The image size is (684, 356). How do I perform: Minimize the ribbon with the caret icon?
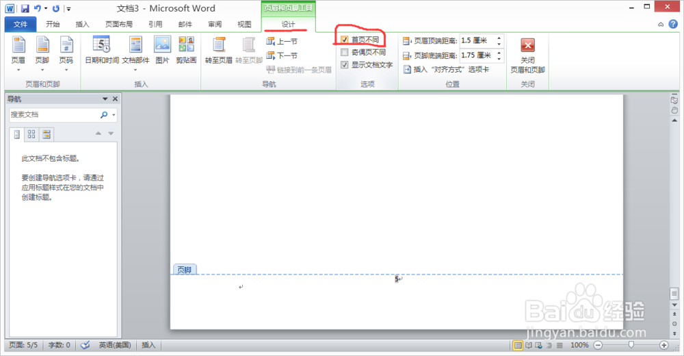tap(661, 25)
